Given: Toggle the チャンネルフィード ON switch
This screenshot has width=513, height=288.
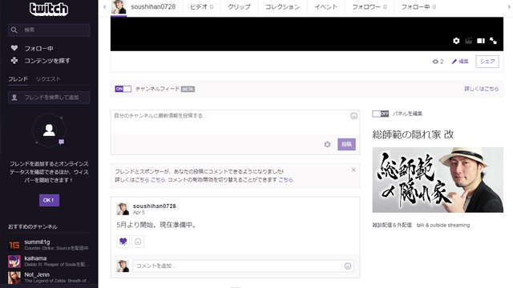Looking at the screenshot, I should (123, 89).
